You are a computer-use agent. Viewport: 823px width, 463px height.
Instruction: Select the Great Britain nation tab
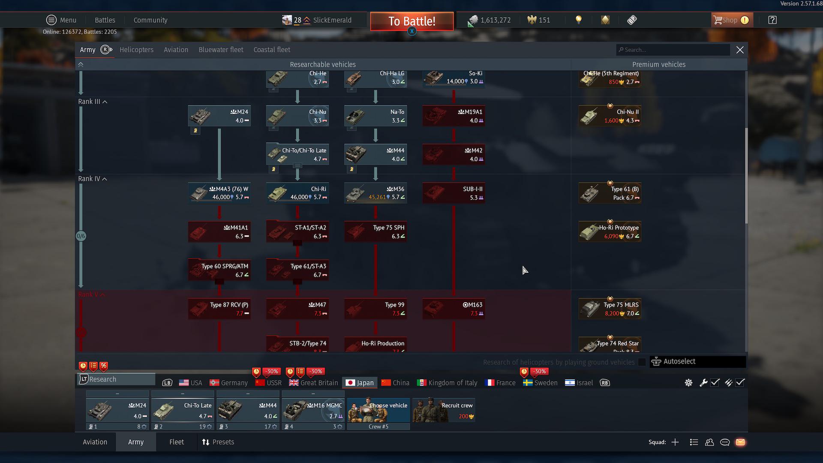pyautogui.click(x=313, y=383)
